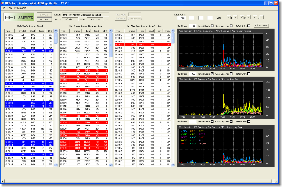This screenshot has width=282, height=187.
Task: Open the Help menu
Action: (9, 8)
